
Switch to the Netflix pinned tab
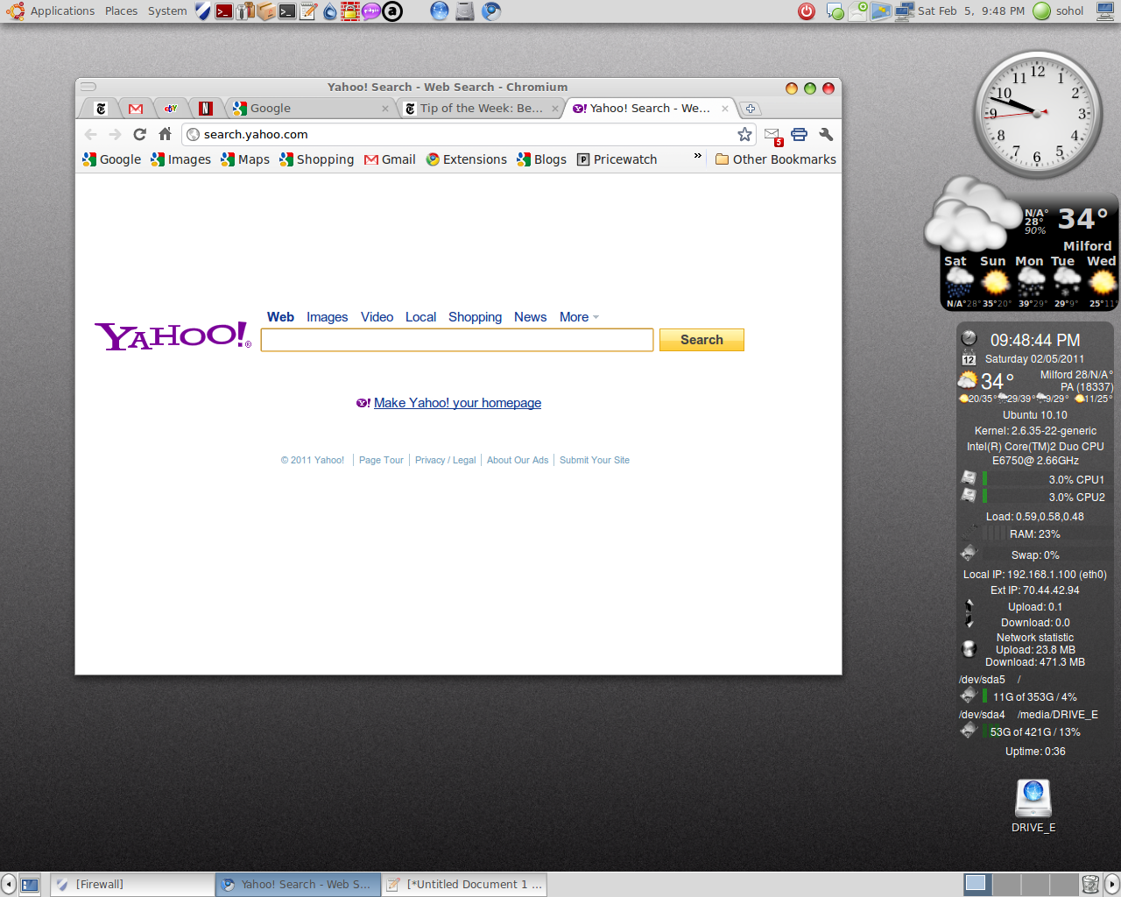pyautogui.click(x=206, y=109)
